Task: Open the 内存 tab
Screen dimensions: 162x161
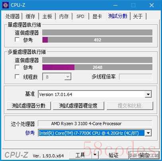Action: [64, 16]
